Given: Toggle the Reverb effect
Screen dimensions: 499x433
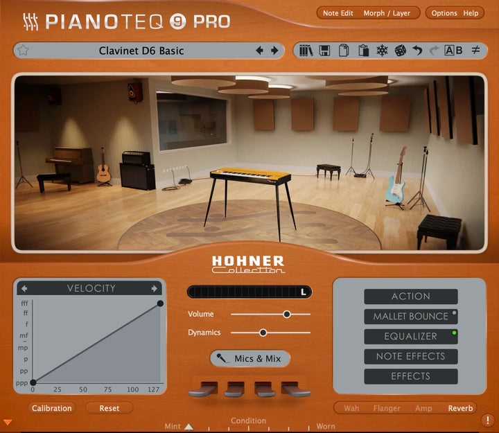Looking at the screenshot, I should [460, 408].
